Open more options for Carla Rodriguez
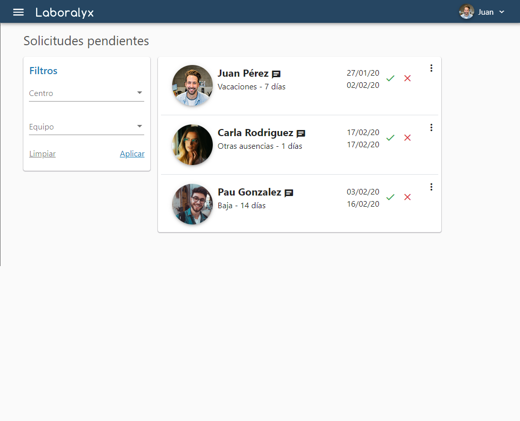Viewport: 520px width, 421px height. pyautogui.click(x=431, y=127)
